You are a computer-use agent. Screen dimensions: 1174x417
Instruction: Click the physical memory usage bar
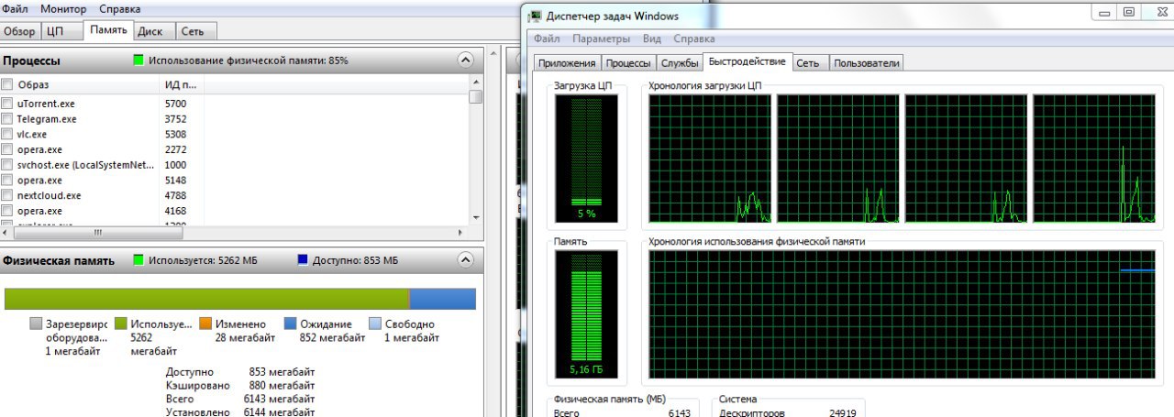[x=239, y=299]
